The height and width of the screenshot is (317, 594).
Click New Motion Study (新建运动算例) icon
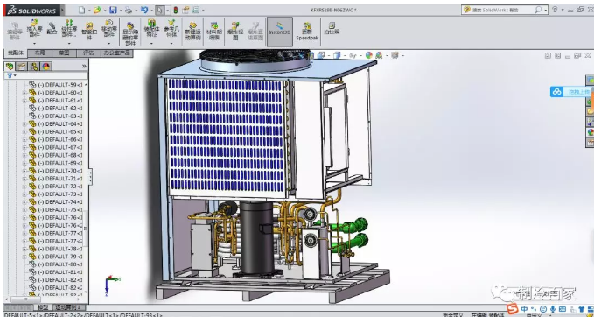192,32
